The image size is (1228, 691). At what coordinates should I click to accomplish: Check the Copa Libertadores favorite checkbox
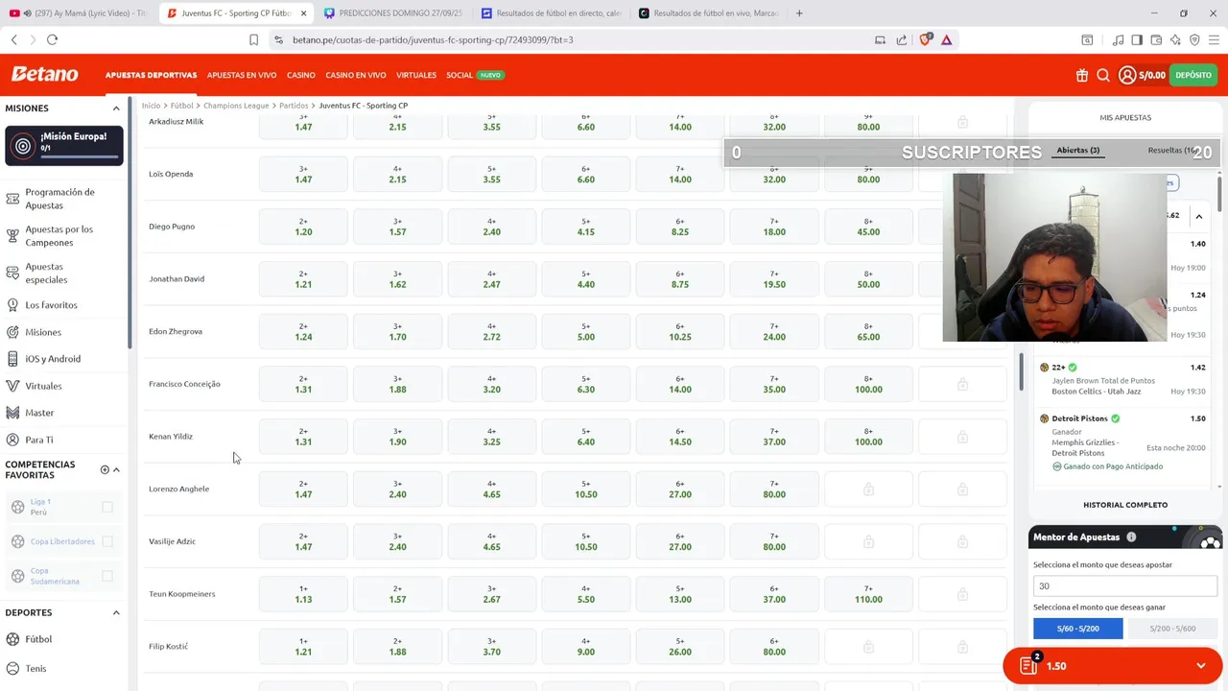107,541
